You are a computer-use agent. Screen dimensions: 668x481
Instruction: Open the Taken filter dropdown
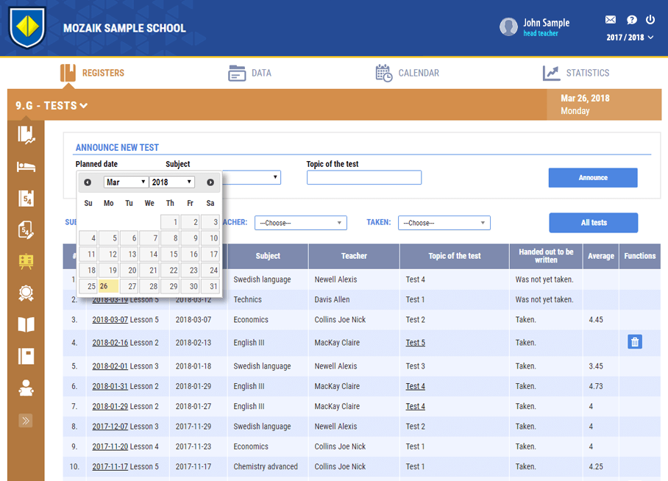[x=444, y=223]
